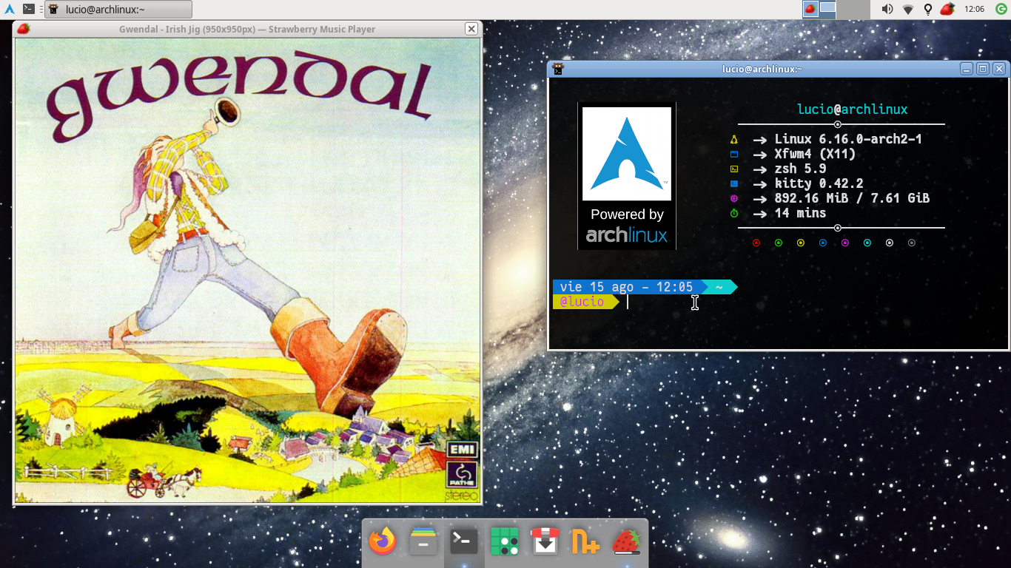Launch the orange N+ editor from the dock
This screenshot has width=1011, height=568.
[x=585, y=541]
